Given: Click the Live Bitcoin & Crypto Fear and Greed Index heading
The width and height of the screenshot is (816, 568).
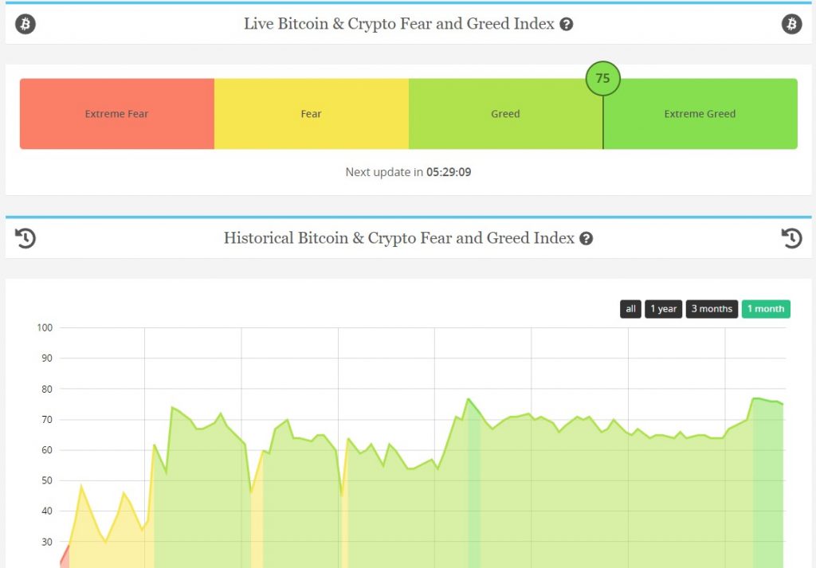Looking at the screenshot, I should pyautogui.click(x=399, y=24).
